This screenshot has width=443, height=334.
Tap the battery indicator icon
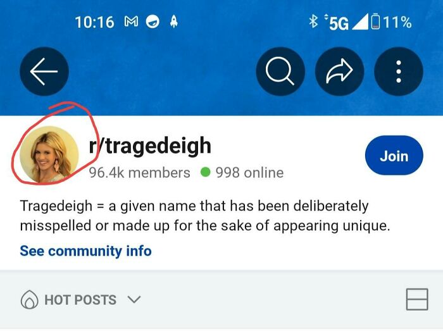coord(376,21)
